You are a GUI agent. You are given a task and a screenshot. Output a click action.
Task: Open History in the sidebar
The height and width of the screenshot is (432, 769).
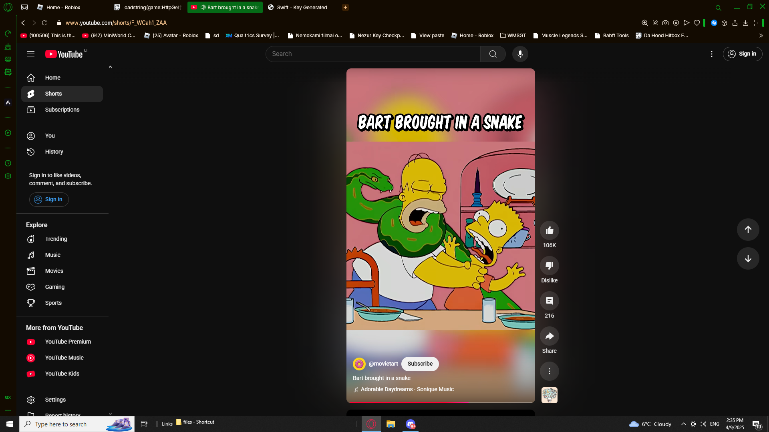[x=62, y=152]
